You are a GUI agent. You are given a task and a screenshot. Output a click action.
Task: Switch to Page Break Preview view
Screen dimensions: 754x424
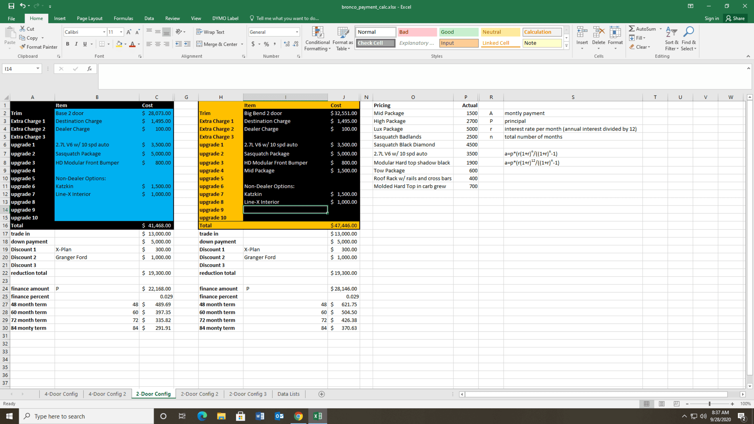pyautogui.click(x=677, y=404)
